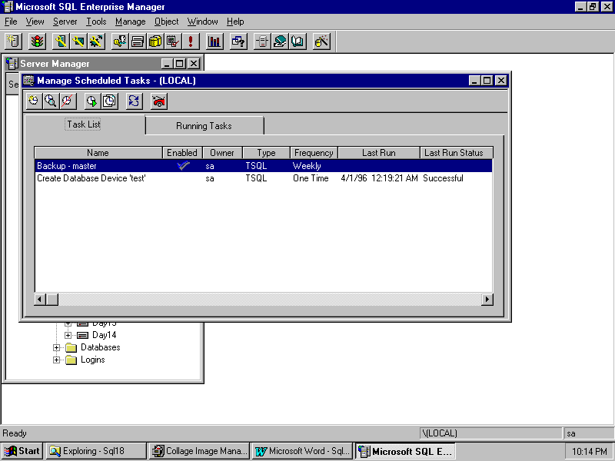The height and width of the screenshot is (461, 615).
Task: Click the Delete Task crossed-clock icon
Action: point(68,101)
